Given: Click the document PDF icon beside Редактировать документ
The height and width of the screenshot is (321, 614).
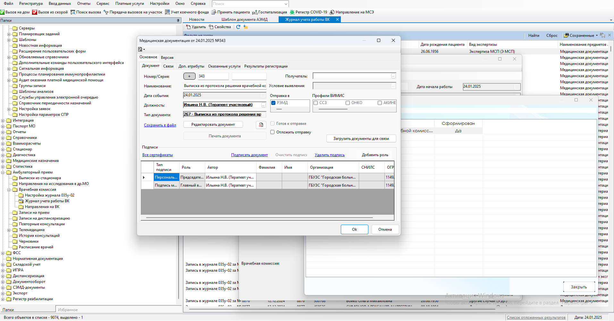Looking at the screenshot, I should click(x=261, y=125).
